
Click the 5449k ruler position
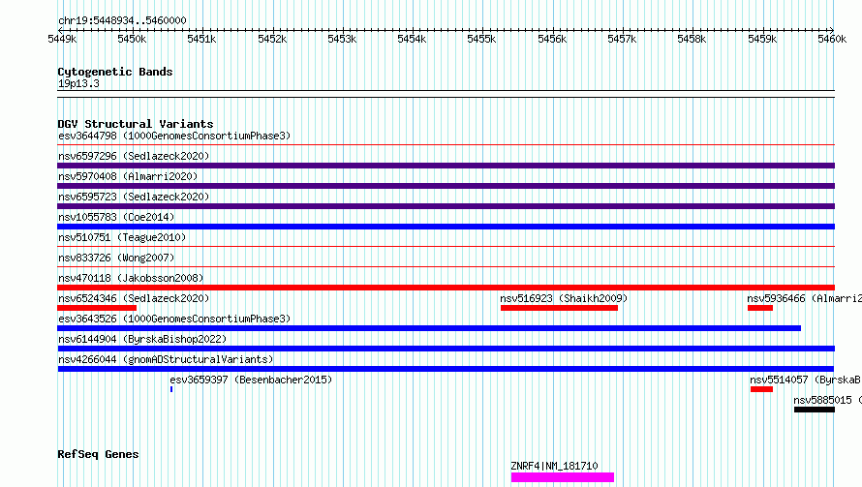click(62, 39)
